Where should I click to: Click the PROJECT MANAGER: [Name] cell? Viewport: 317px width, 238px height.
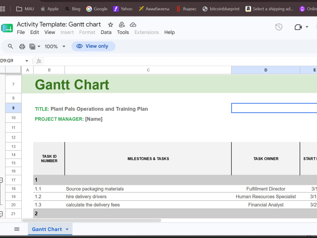point(68,119)
